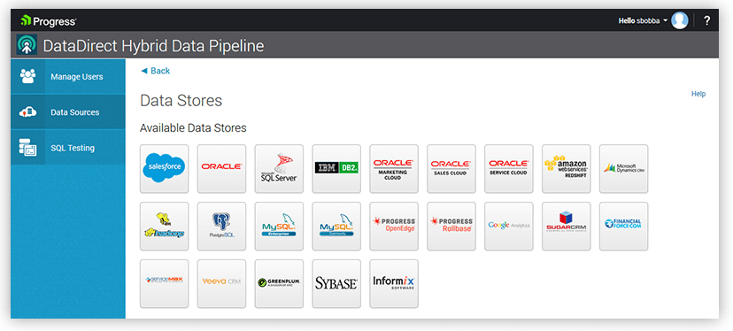Choose the Google Analytics tile
The height and width of the screenshot is (331, 733).
coord(509,227)
